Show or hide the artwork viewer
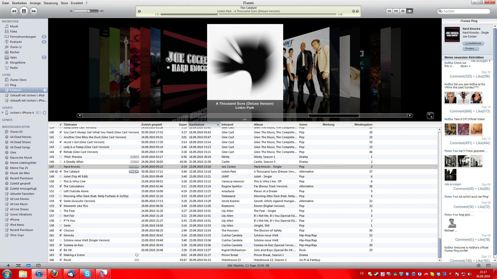 pyautogui.click(x=38, y=266)
